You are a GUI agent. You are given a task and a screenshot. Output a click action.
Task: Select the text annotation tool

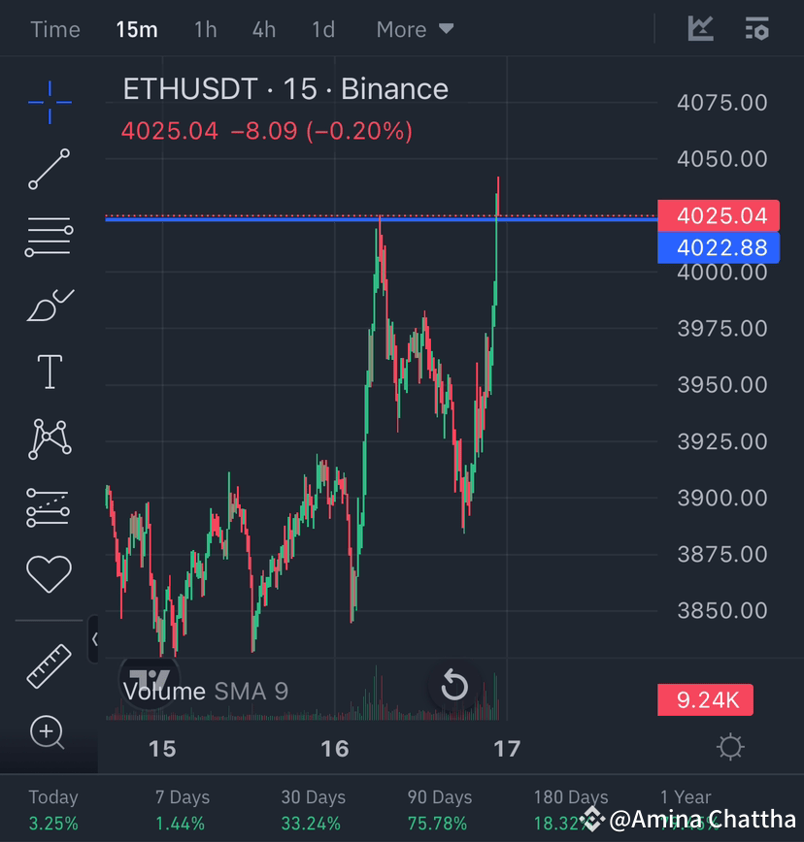49,371
